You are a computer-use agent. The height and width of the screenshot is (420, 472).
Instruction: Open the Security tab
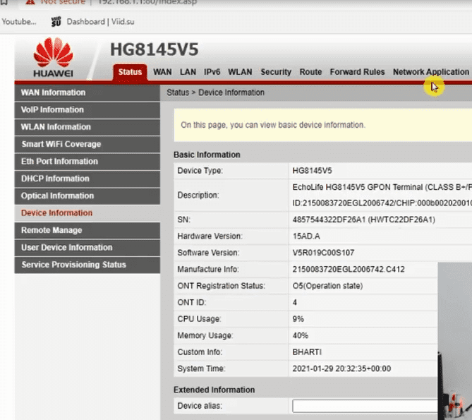click(x=276, y=72)
